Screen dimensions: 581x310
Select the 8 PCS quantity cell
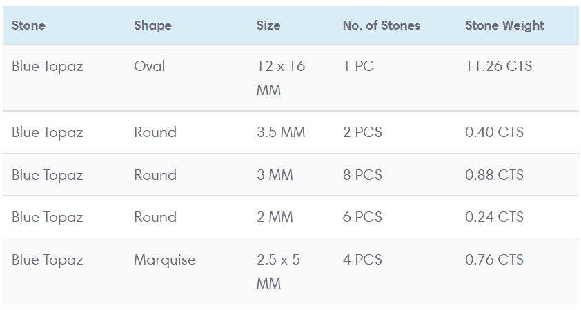pos(362,175)
